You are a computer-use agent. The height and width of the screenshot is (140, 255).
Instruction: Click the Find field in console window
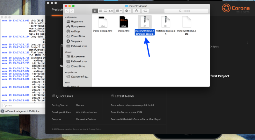[x=25, y=106]
